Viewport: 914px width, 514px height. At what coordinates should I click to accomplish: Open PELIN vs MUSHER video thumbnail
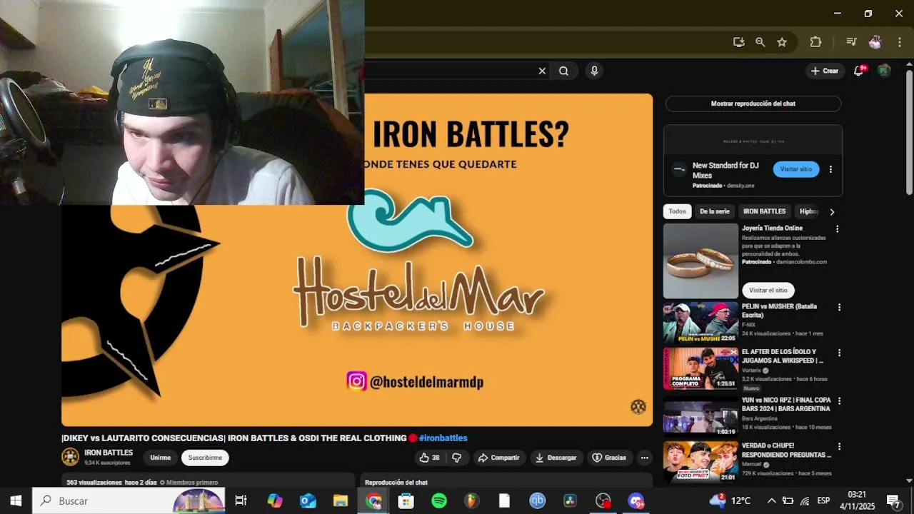[x=700, y=323]
